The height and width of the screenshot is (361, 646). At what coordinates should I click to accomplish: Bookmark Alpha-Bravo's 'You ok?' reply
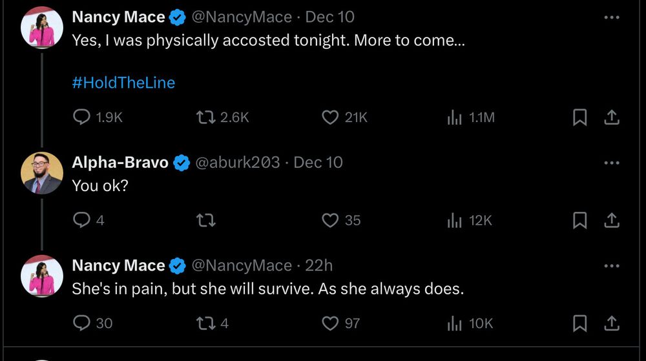coord(579,220)
